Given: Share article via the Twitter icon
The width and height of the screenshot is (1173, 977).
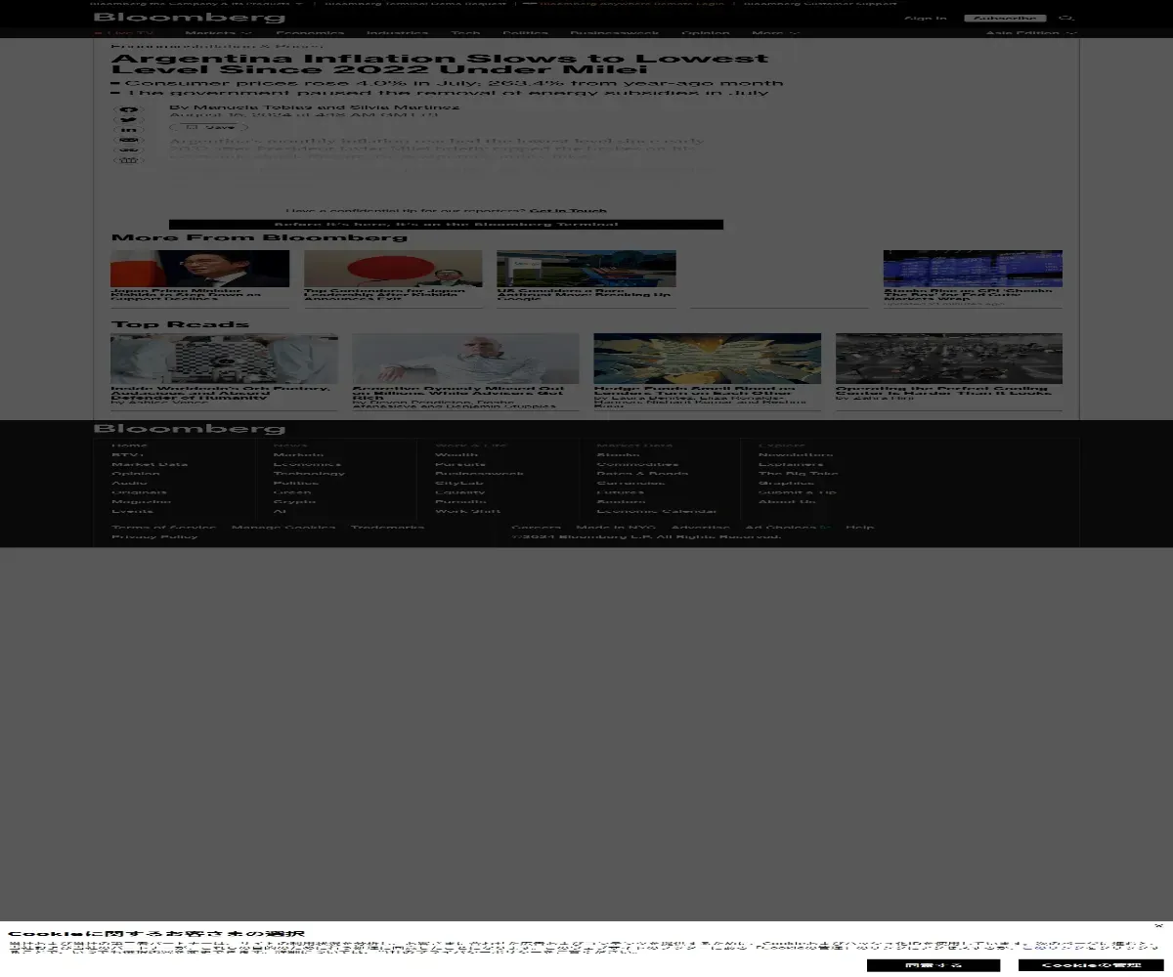Looking at the screenshot, I should pos(129,121).
